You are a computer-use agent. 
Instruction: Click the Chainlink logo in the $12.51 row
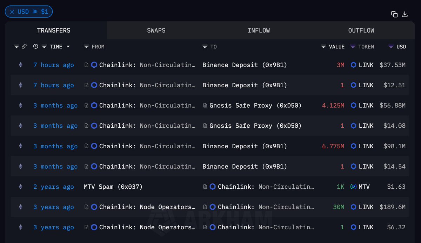click(94, 85)
